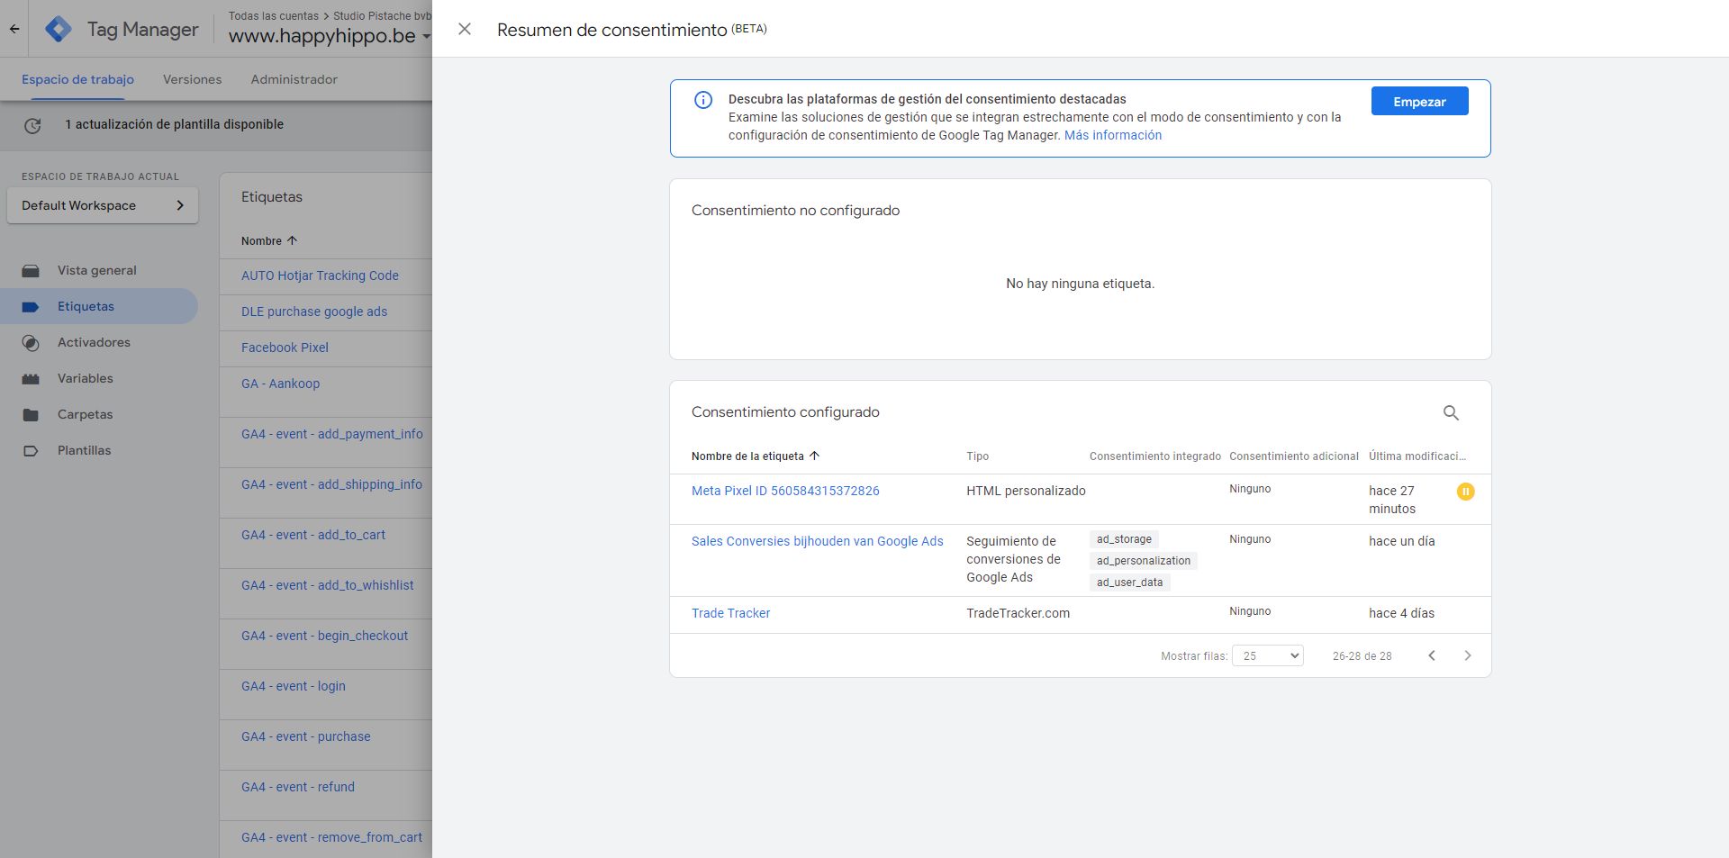Click the Tag Manager logo icon

pyautogui.click(x=59, y=29)
